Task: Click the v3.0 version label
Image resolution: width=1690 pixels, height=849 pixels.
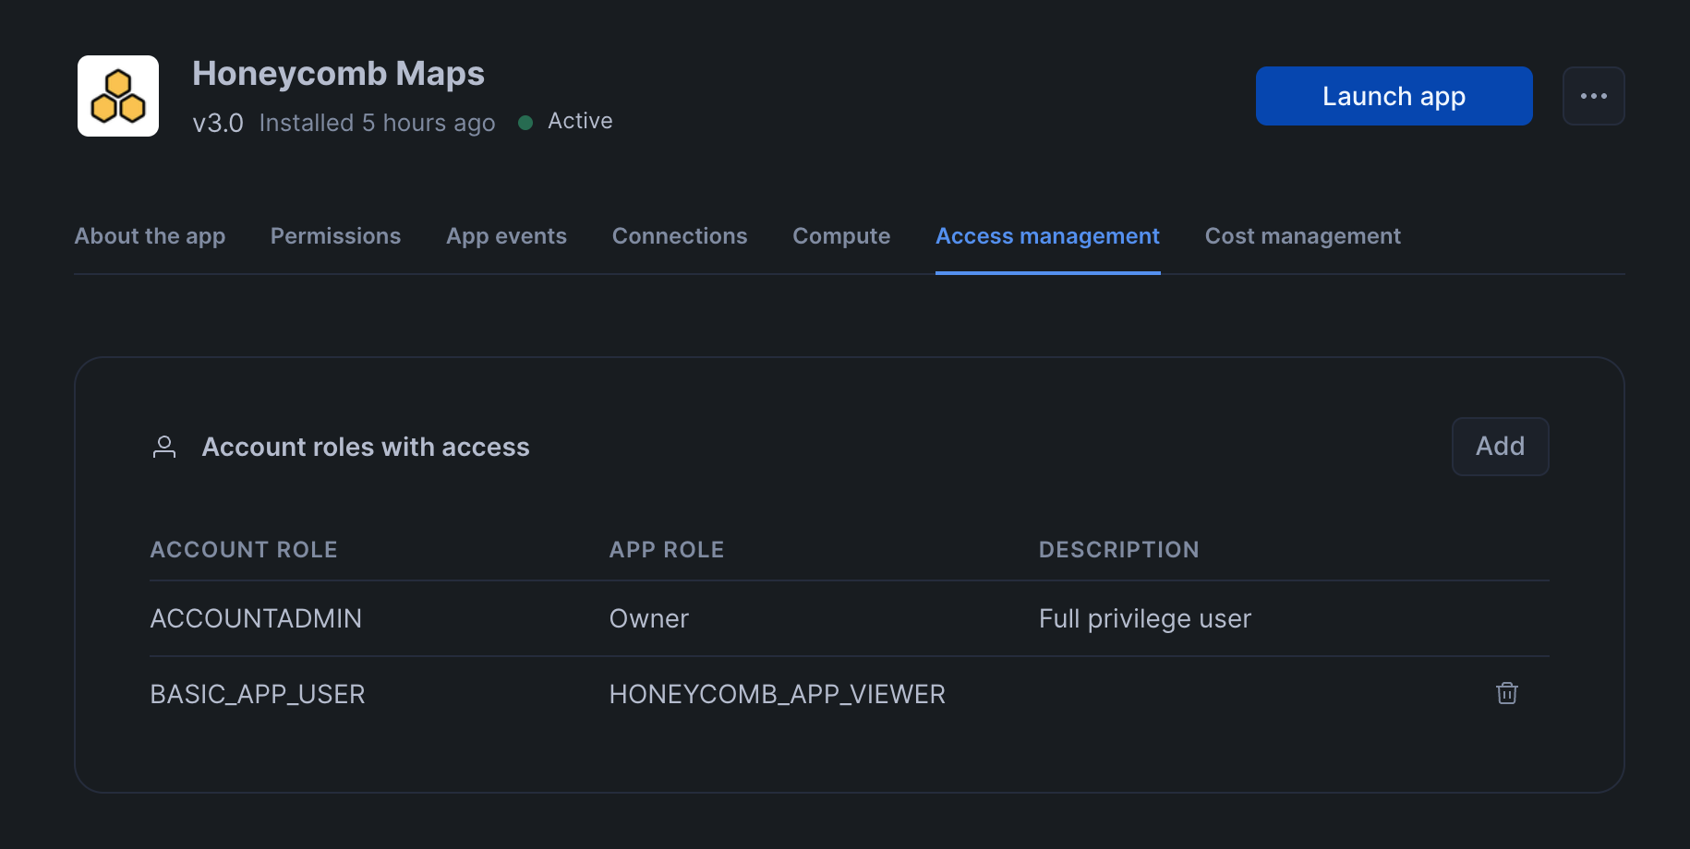Action: [x=218, y=122]
